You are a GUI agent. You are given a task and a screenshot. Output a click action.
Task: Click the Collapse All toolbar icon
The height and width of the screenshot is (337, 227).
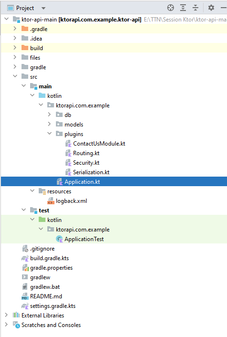pos(195,8)
